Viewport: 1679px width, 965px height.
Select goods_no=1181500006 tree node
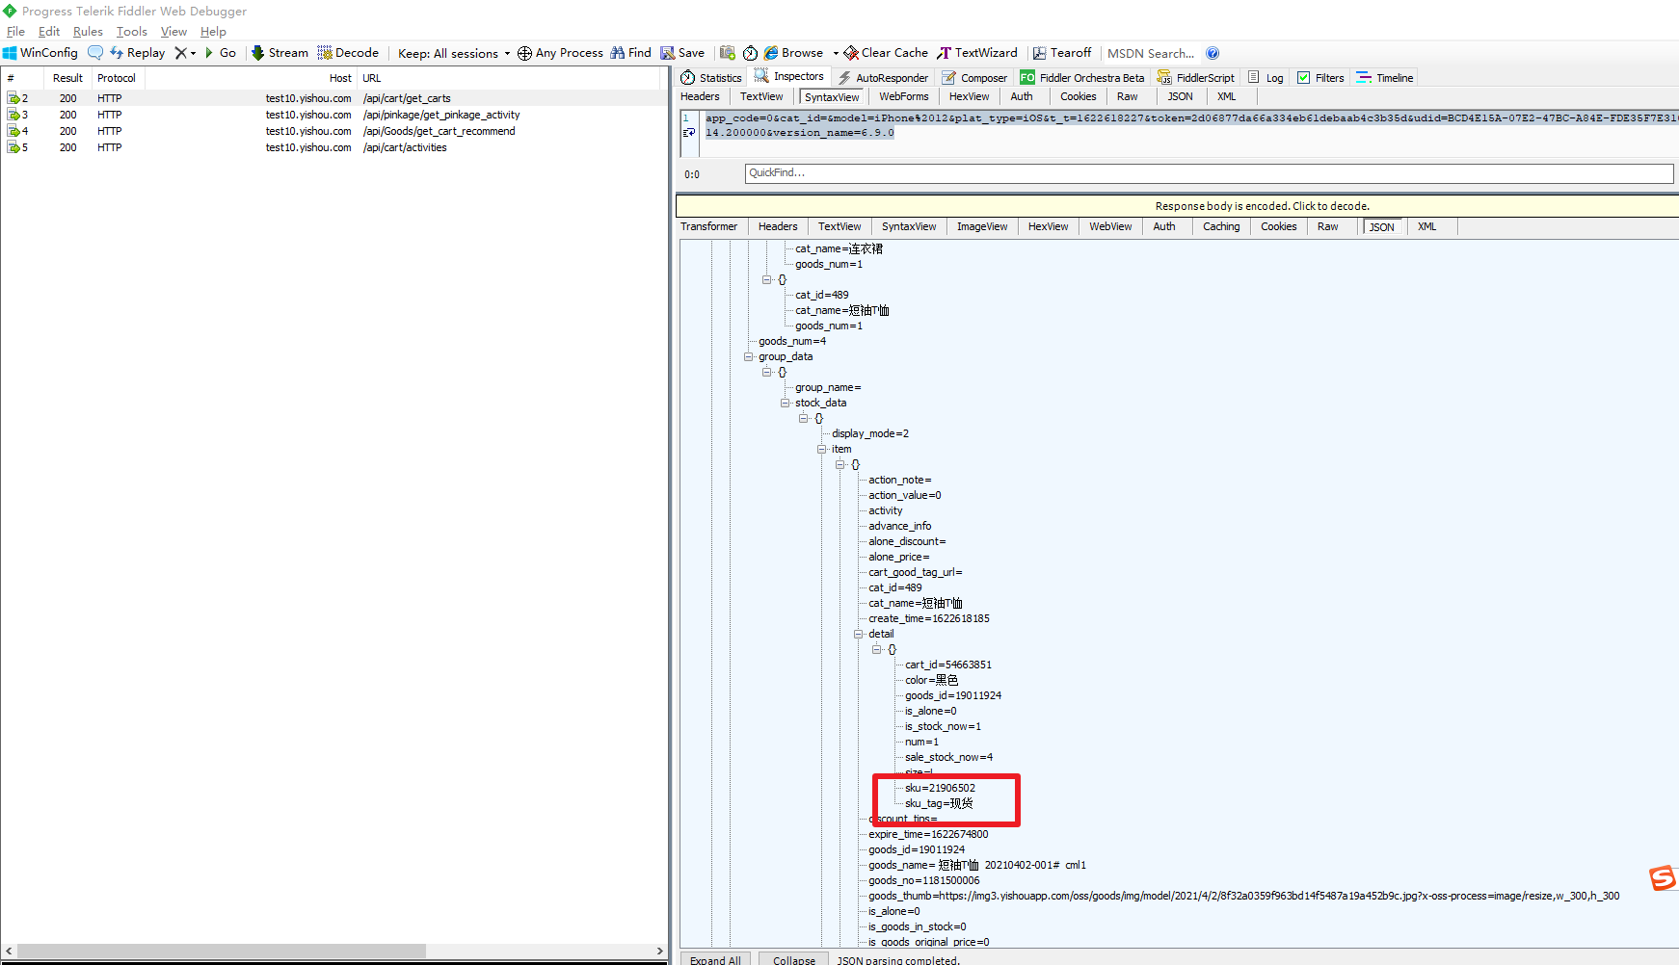coord(923,880)
